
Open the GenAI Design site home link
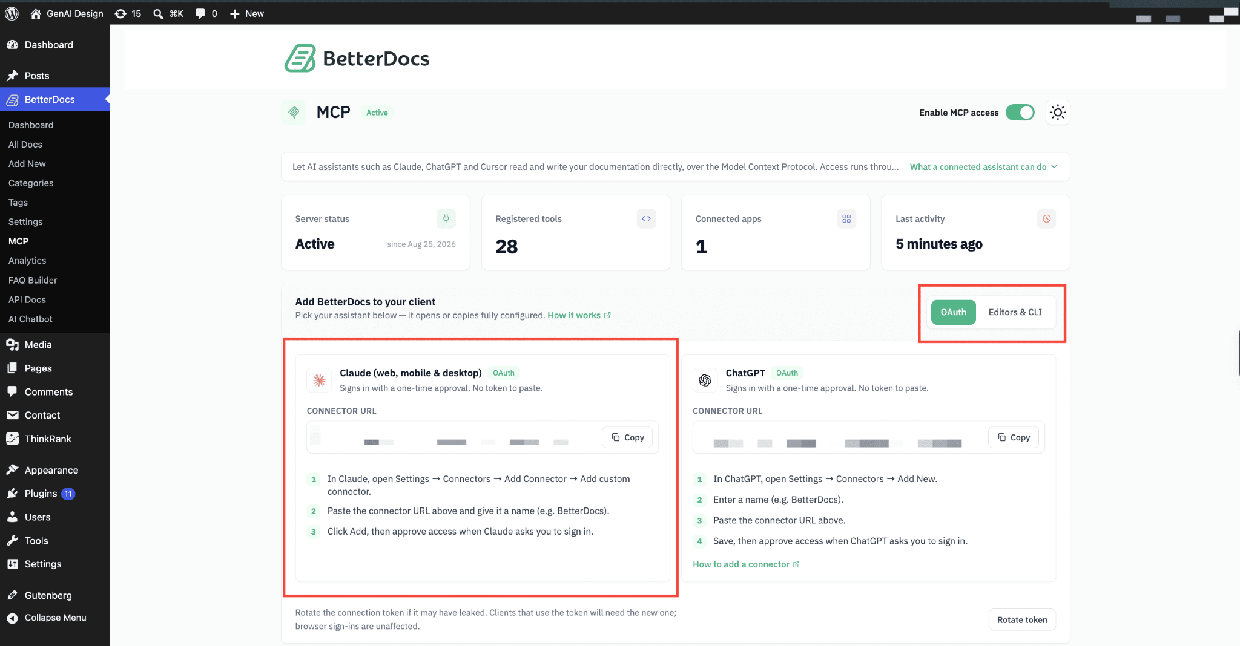67,13
